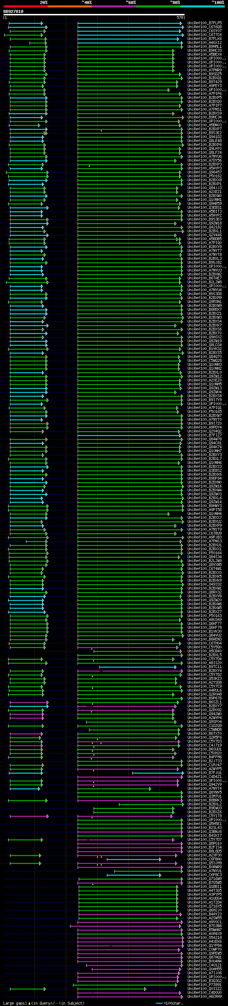Select hit label UniRef100_B7FIZ7
This screenshot has width=228, height=1006.
(204, 435)
